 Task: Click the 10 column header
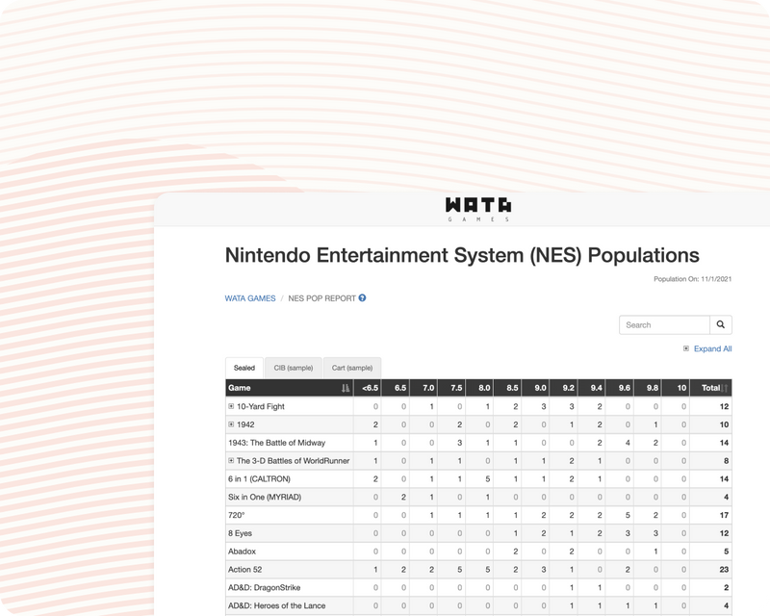pos(676,388)
